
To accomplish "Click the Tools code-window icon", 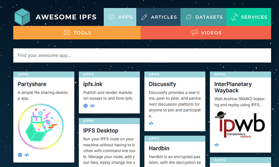I will (x=67, y=33).
